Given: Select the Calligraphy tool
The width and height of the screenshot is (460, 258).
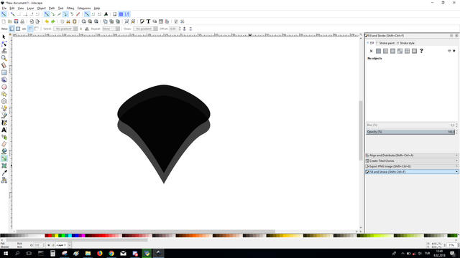Looking at the screenshot, I should click(4, 123).
